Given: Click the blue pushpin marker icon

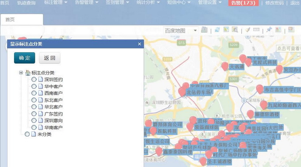Looking at the screenshot, I should pyautogui.click(x=269, y=30).
